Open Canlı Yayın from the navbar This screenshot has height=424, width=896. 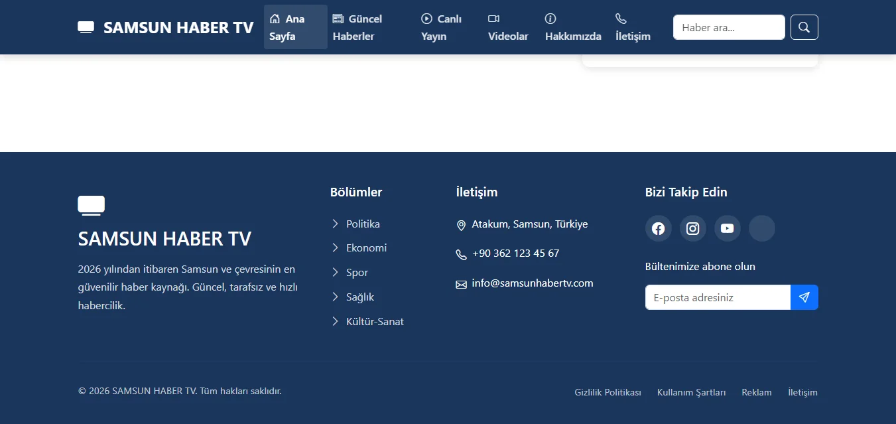(x=441, y=27)
